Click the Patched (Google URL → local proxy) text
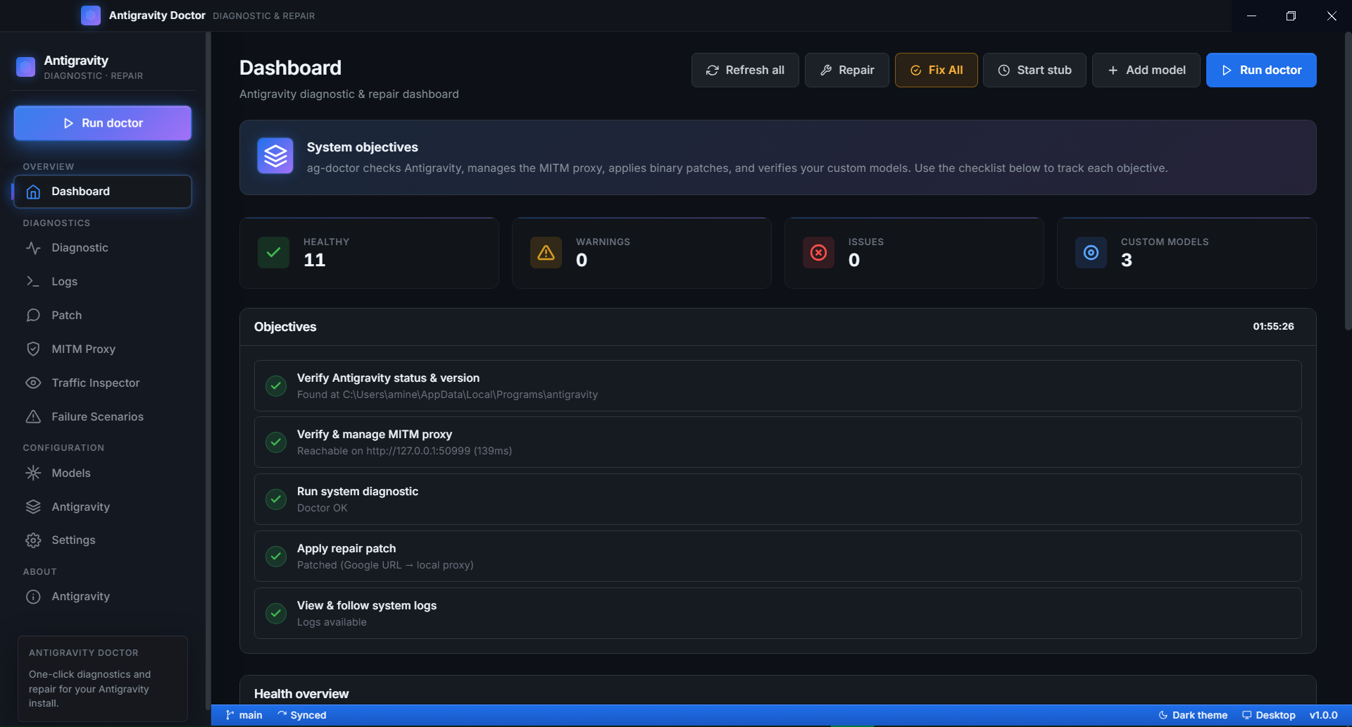Screen dimensions: 1352x727 pos(385,565)
